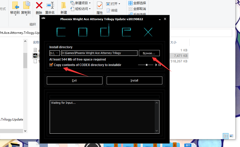Click the Waiting for Input... log text
This screenshot has height=147, width=240.
click(x=63, y=103)
